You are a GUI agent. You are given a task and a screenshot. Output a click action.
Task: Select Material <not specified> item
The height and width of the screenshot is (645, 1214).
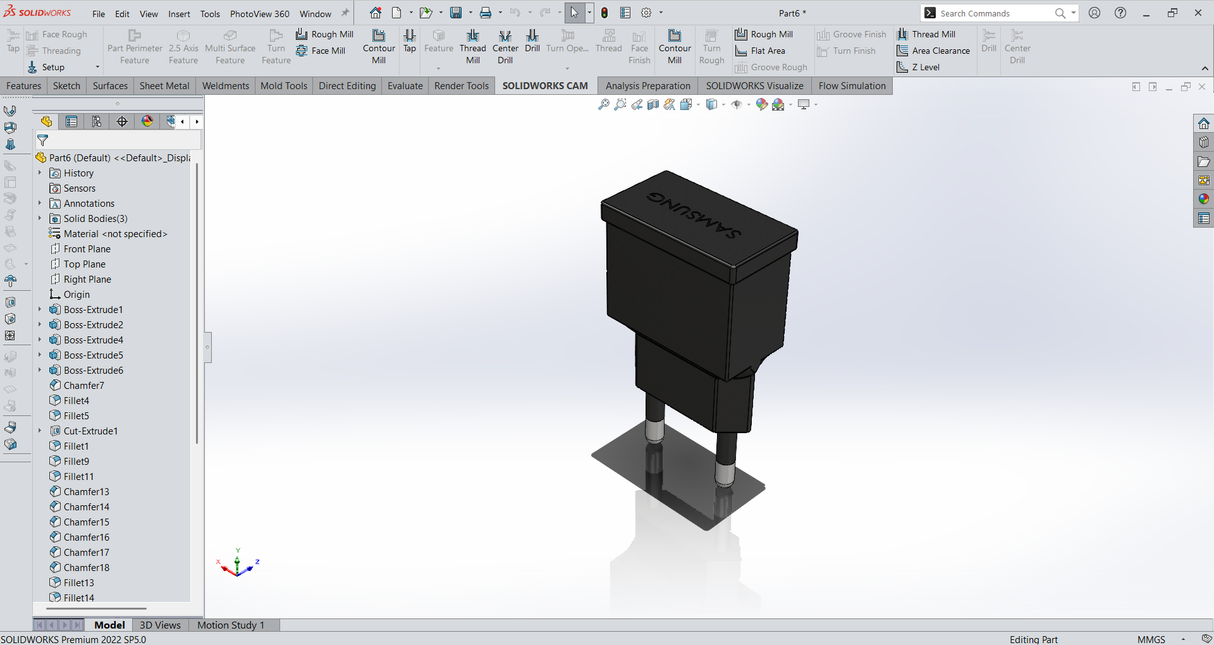point(116,233)
